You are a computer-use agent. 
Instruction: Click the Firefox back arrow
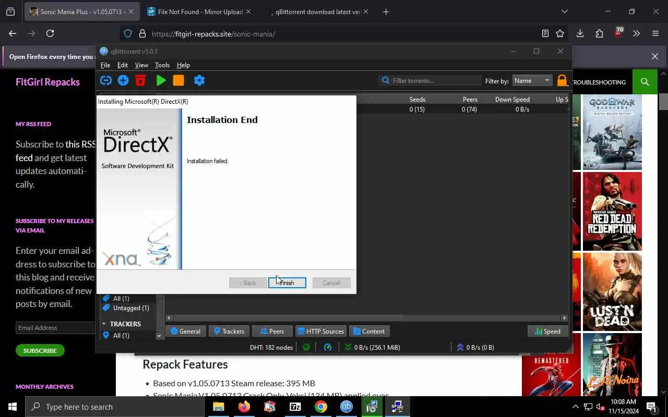click(13, 33)
